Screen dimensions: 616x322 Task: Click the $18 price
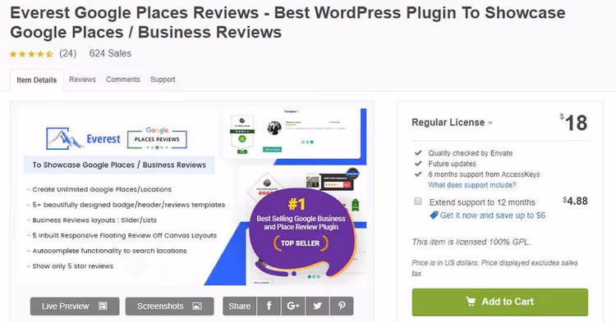pyautogui.click(x=573, y=123)
